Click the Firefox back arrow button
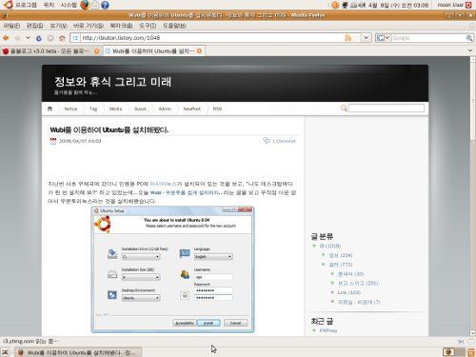 click(x=6, y=38)
